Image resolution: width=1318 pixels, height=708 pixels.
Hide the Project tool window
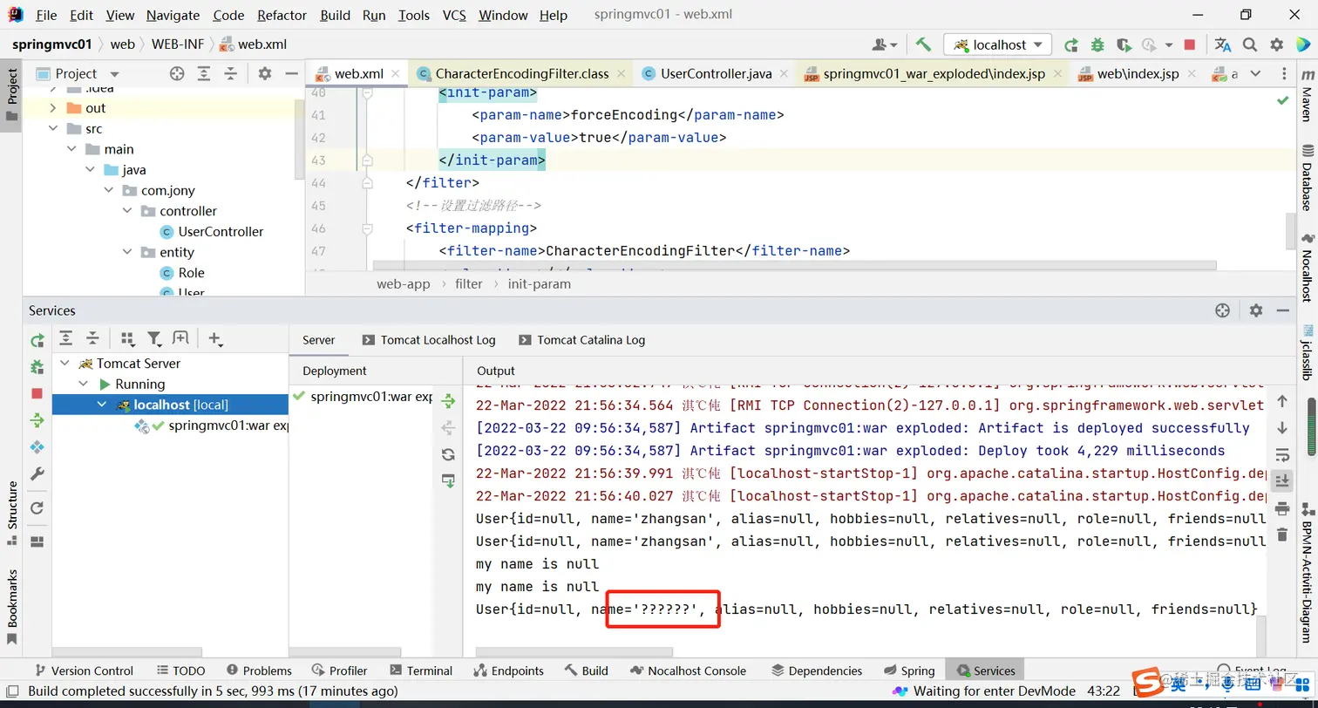(292, 74)
